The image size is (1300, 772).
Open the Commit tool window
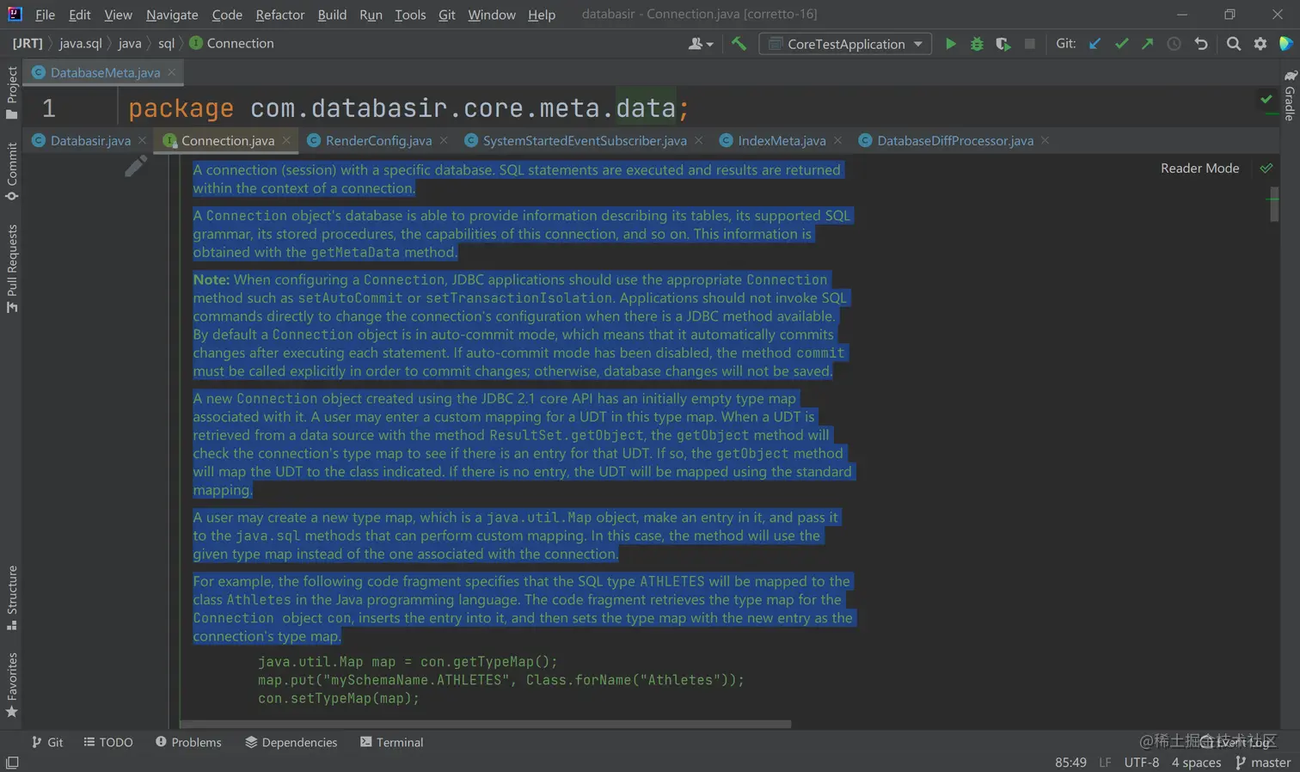tap(11, 171)
